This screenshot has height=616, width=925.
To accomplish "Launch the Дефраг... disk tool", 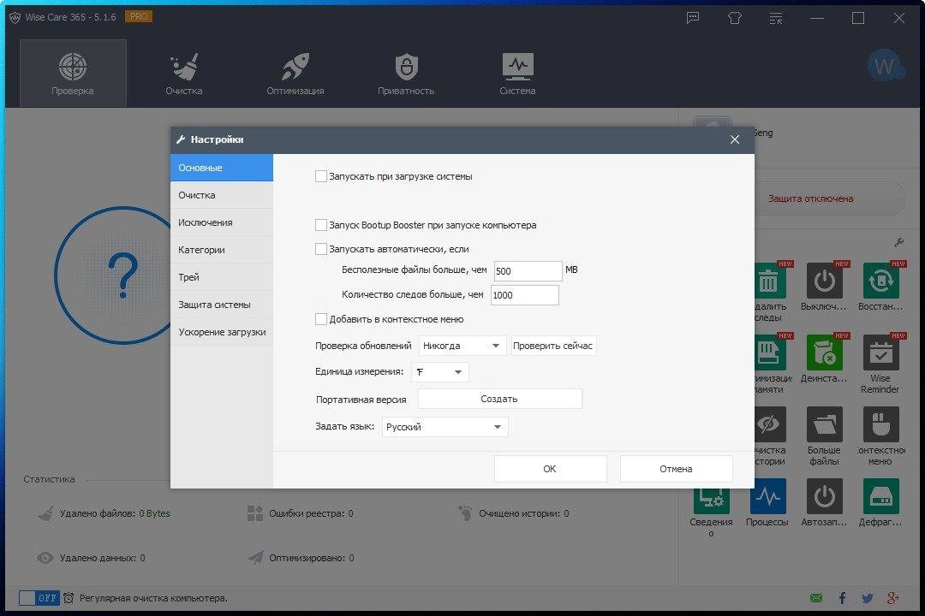I will pyautogui.click(x=880, y=503).
